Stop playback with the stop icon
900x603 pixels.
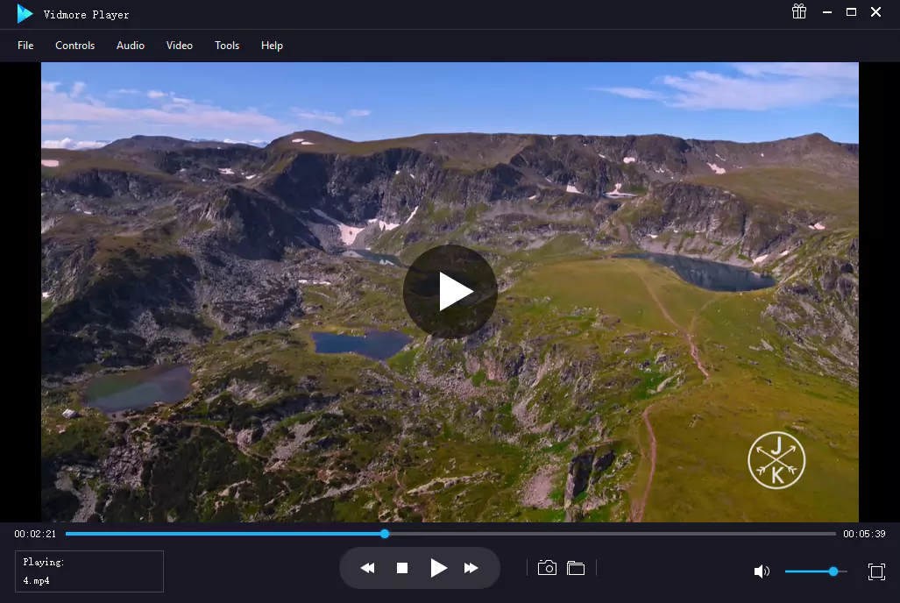pos(402,567)
